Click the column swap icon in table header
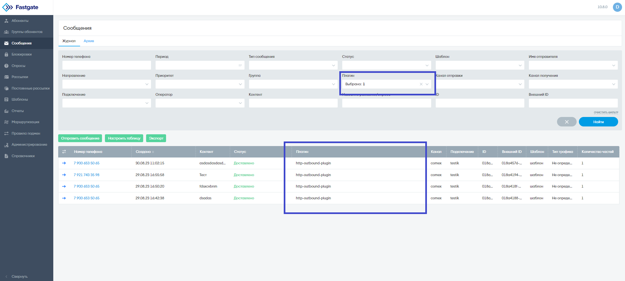This screenshot has width=625, height=281. tap(64, 152)
